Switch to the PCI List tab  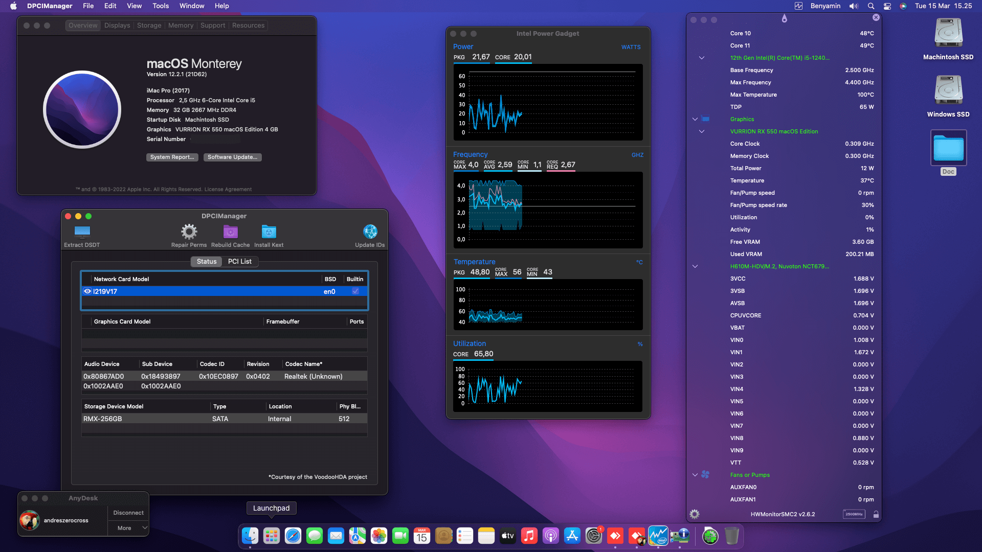coord(239,262)
